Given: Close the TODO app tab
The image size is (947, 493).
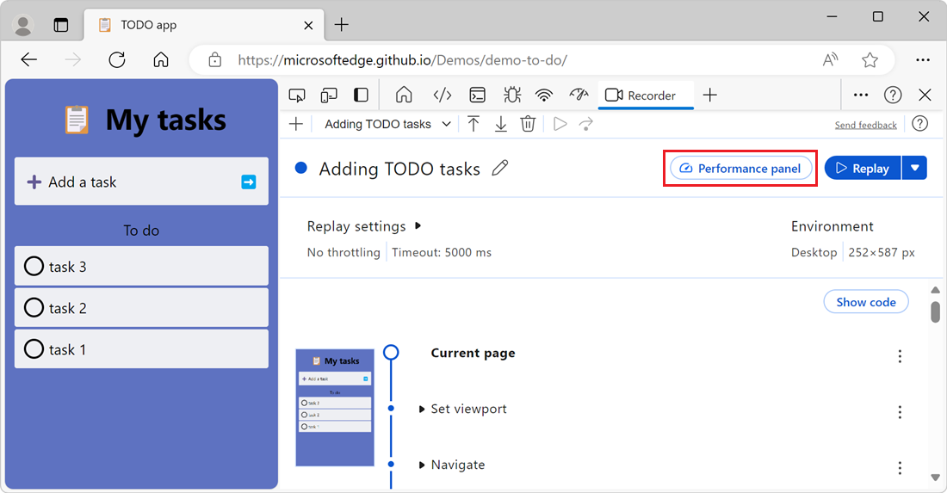Looking at the screenshot, I should tap(308, 25).
